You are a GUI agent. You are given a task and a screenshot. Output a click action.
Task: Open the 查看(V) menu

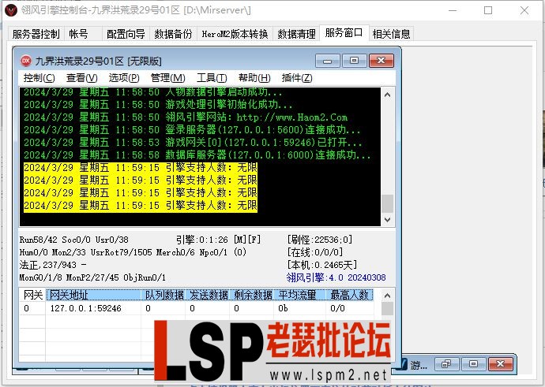click(81, 78)
